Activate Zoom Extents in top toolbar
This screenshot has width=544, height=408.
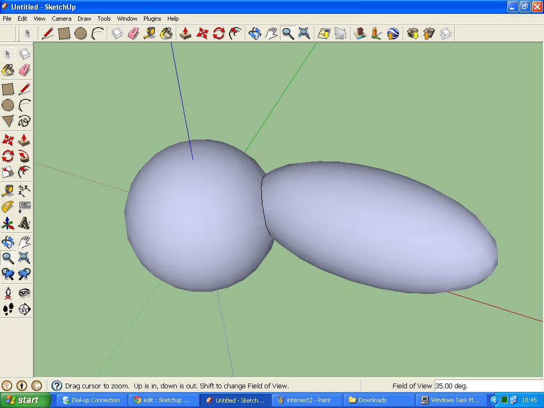click(304, 33)
